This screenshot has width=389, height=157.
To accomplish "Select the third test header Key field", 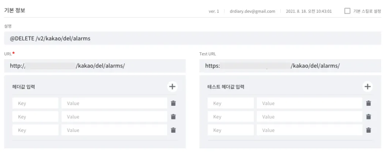I will pos(231,130).
